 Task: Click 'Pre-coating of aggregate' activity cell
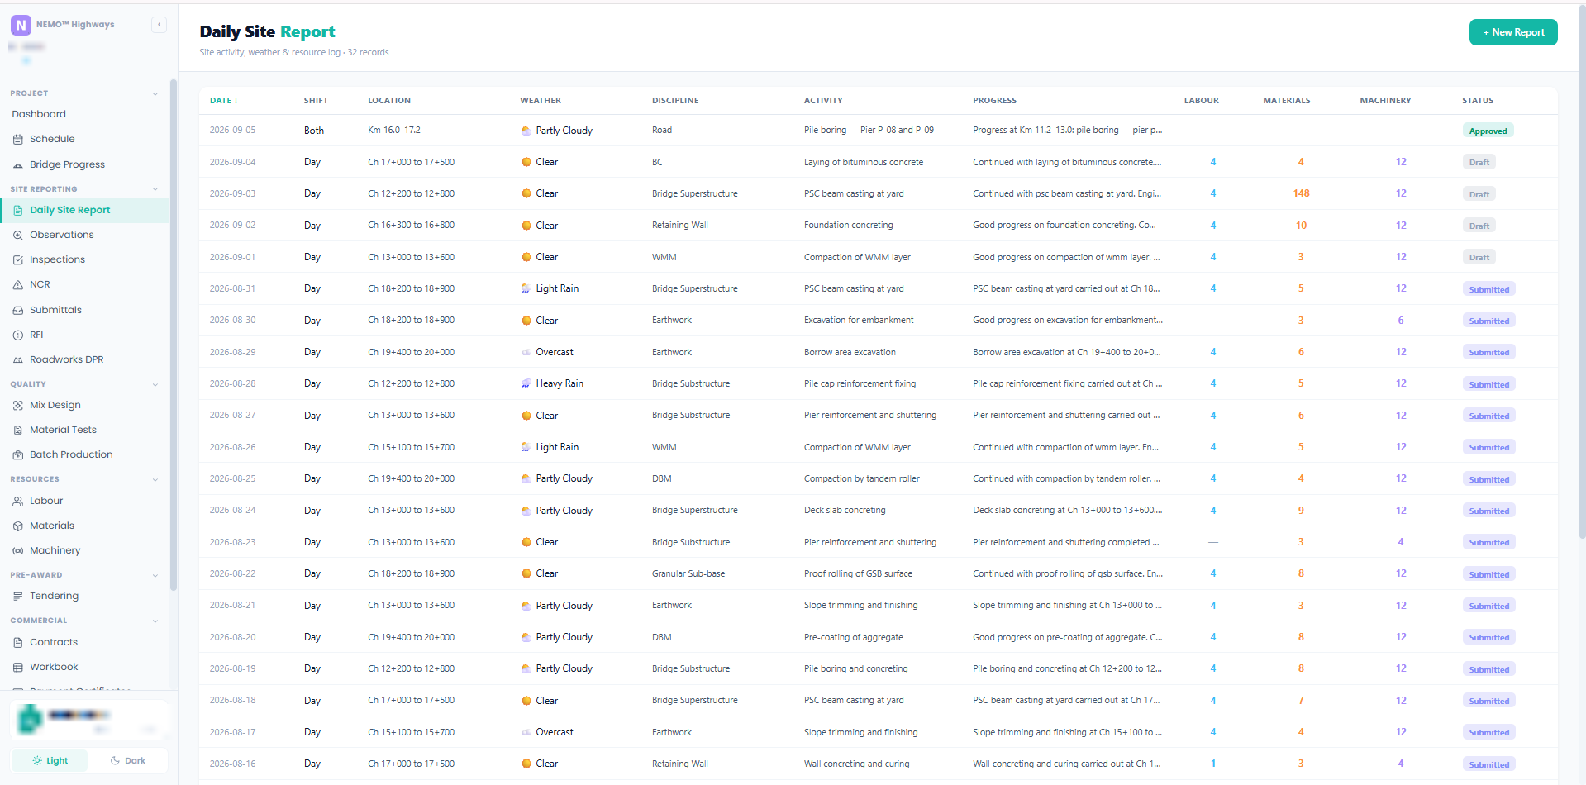click(x=854, y=637)
